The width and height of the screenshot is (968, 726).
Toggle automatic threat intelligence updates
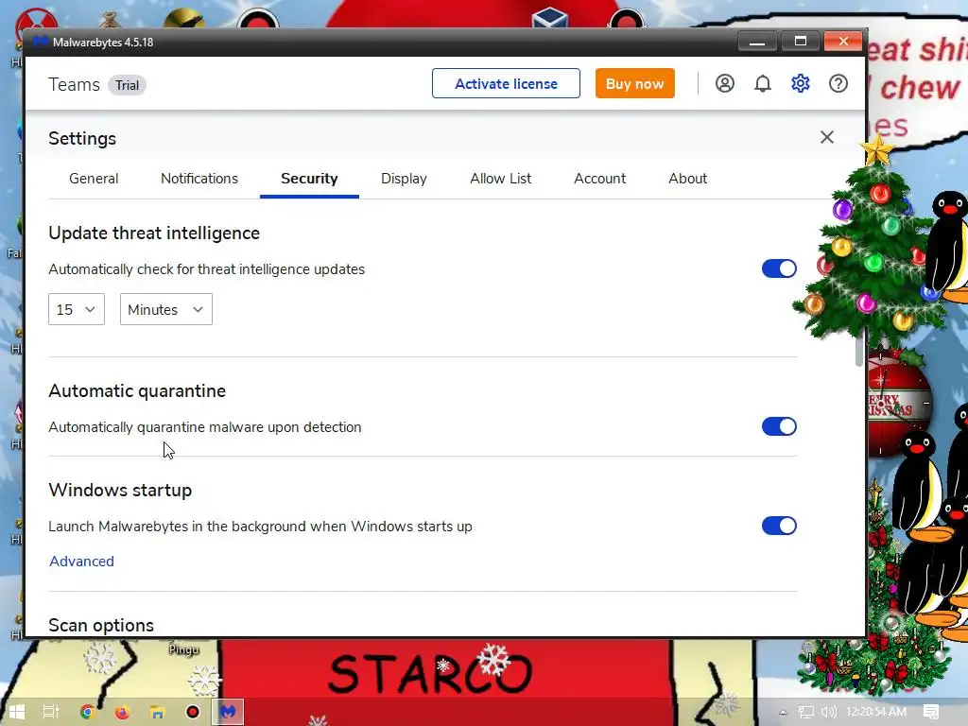(x=779, y=268)
